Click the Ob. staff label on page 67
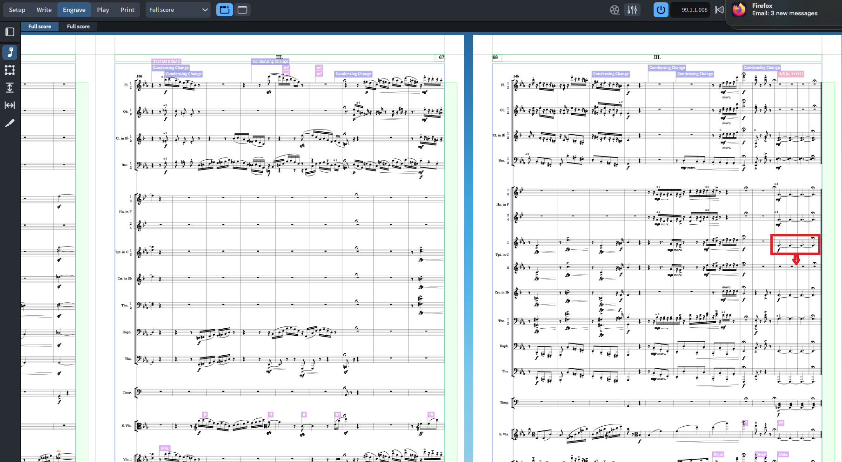The height and width of the screenshot is (462, 842). (126, 111)
